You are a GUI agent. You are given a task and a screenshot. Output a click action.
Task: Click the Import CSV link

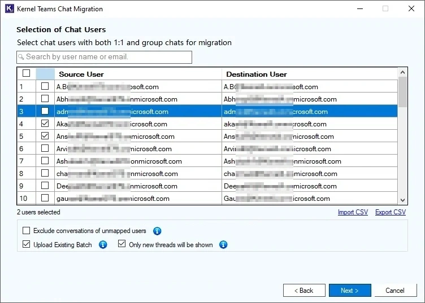point(353,212)
